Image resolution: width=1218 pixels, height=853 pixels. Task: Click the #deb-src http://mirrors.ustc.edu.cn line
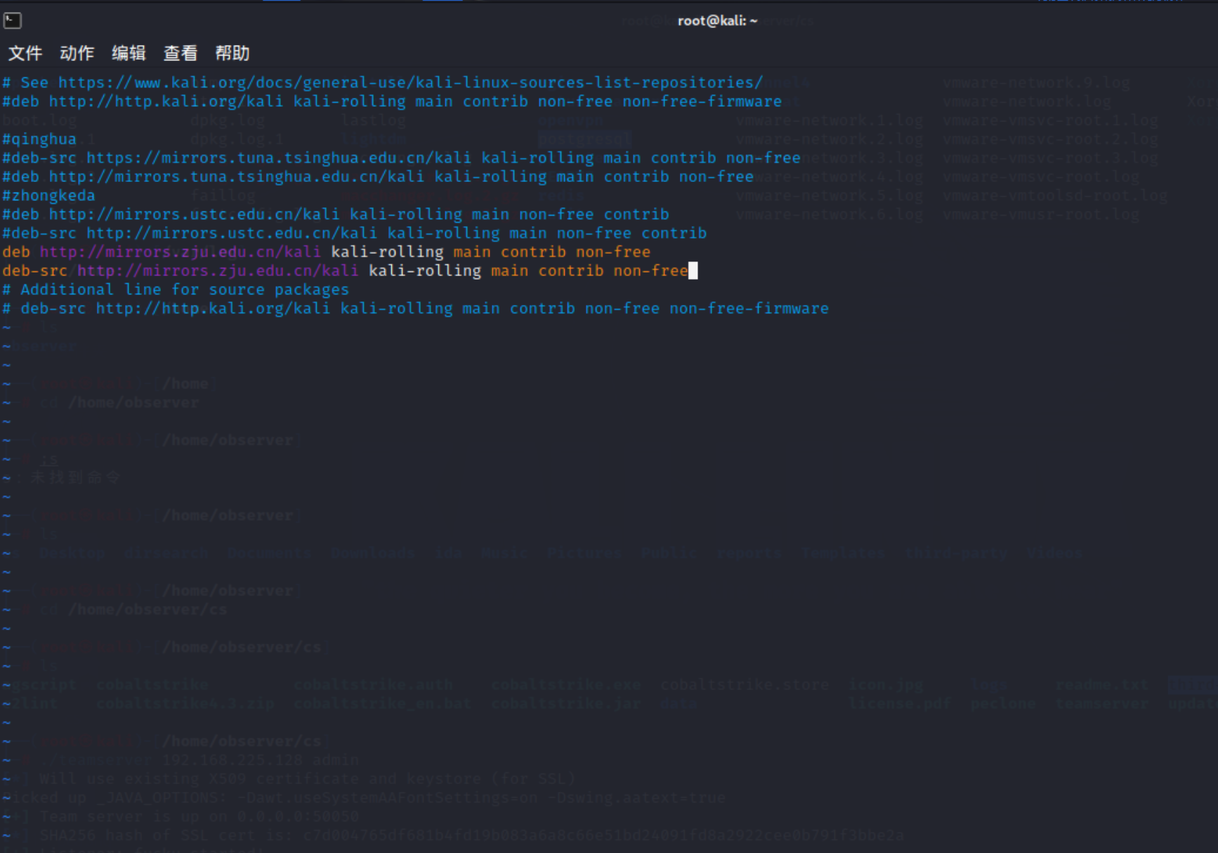tap(354, 233)
